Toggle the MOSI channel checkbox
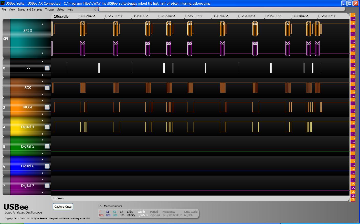360x224 pixels. pos(47,107)
